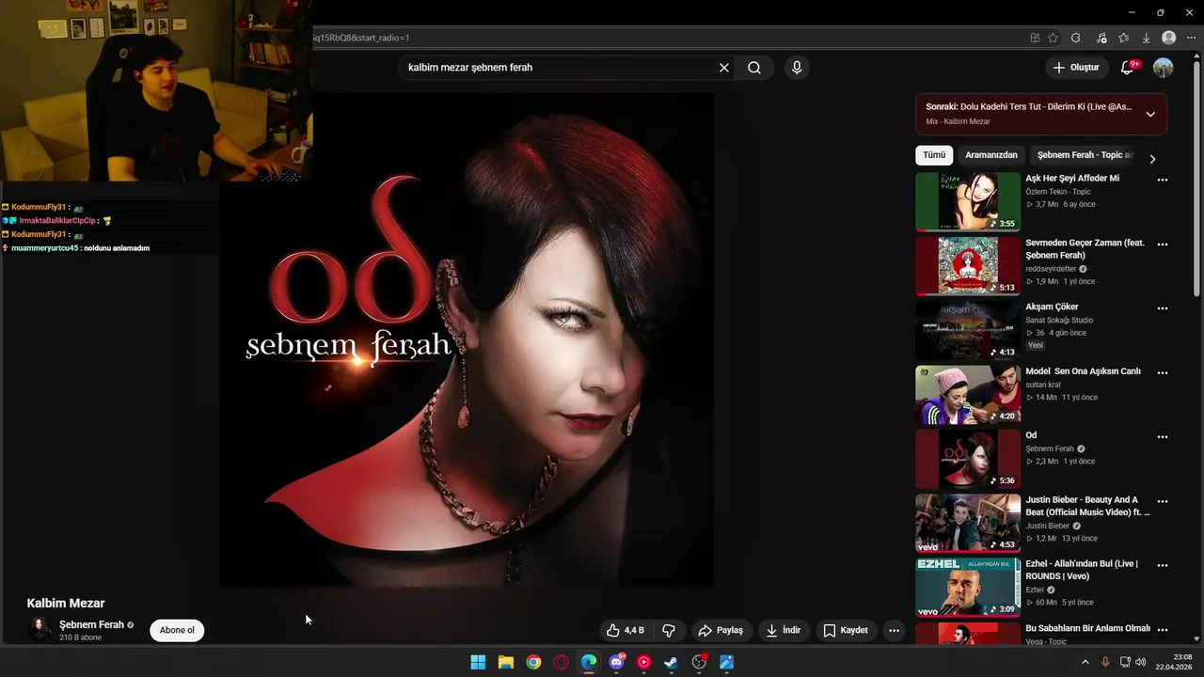The width and height of the screenshot is (1204, 677).
Task: Play the Ezhel Allah'ından Bul thumbnail
Action: [968, 587]
